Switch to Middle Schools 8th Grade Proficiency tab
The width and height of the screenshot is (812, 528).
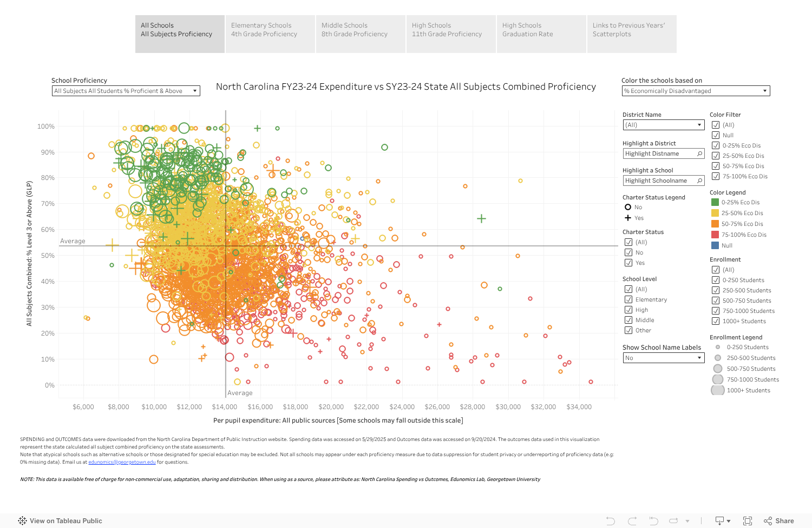pos(361,34)
